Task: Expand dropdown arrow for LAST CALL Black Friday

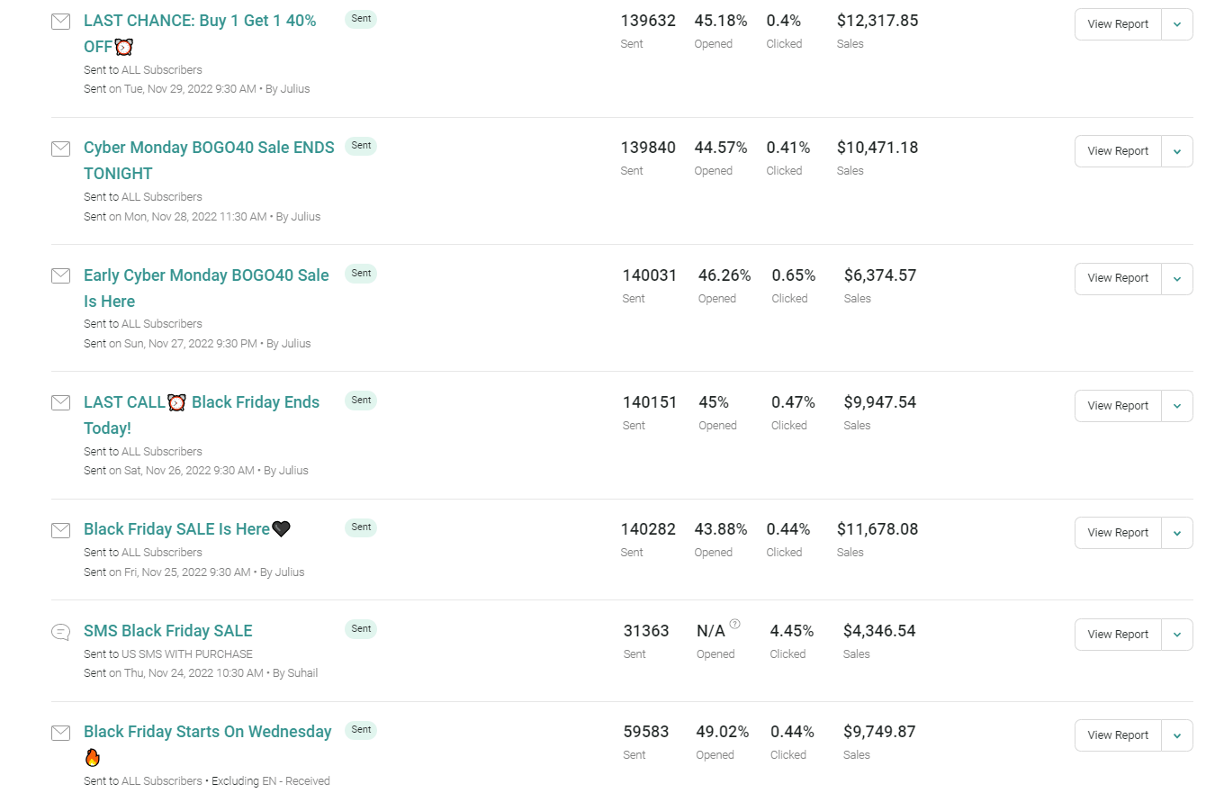Action: [1177, 406]
